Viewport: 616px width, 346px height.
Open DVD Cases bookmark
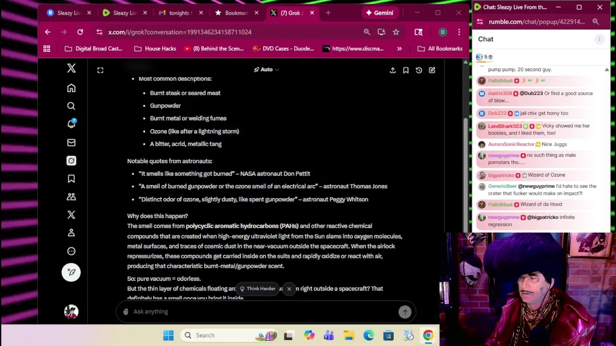(283, 49)
